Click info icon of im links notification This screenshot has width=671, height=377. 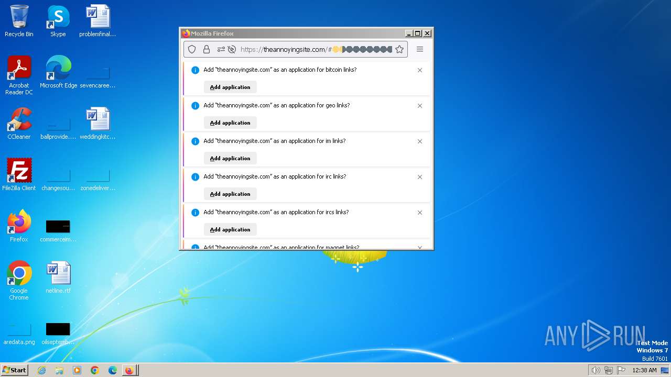[x=196, y=141]
